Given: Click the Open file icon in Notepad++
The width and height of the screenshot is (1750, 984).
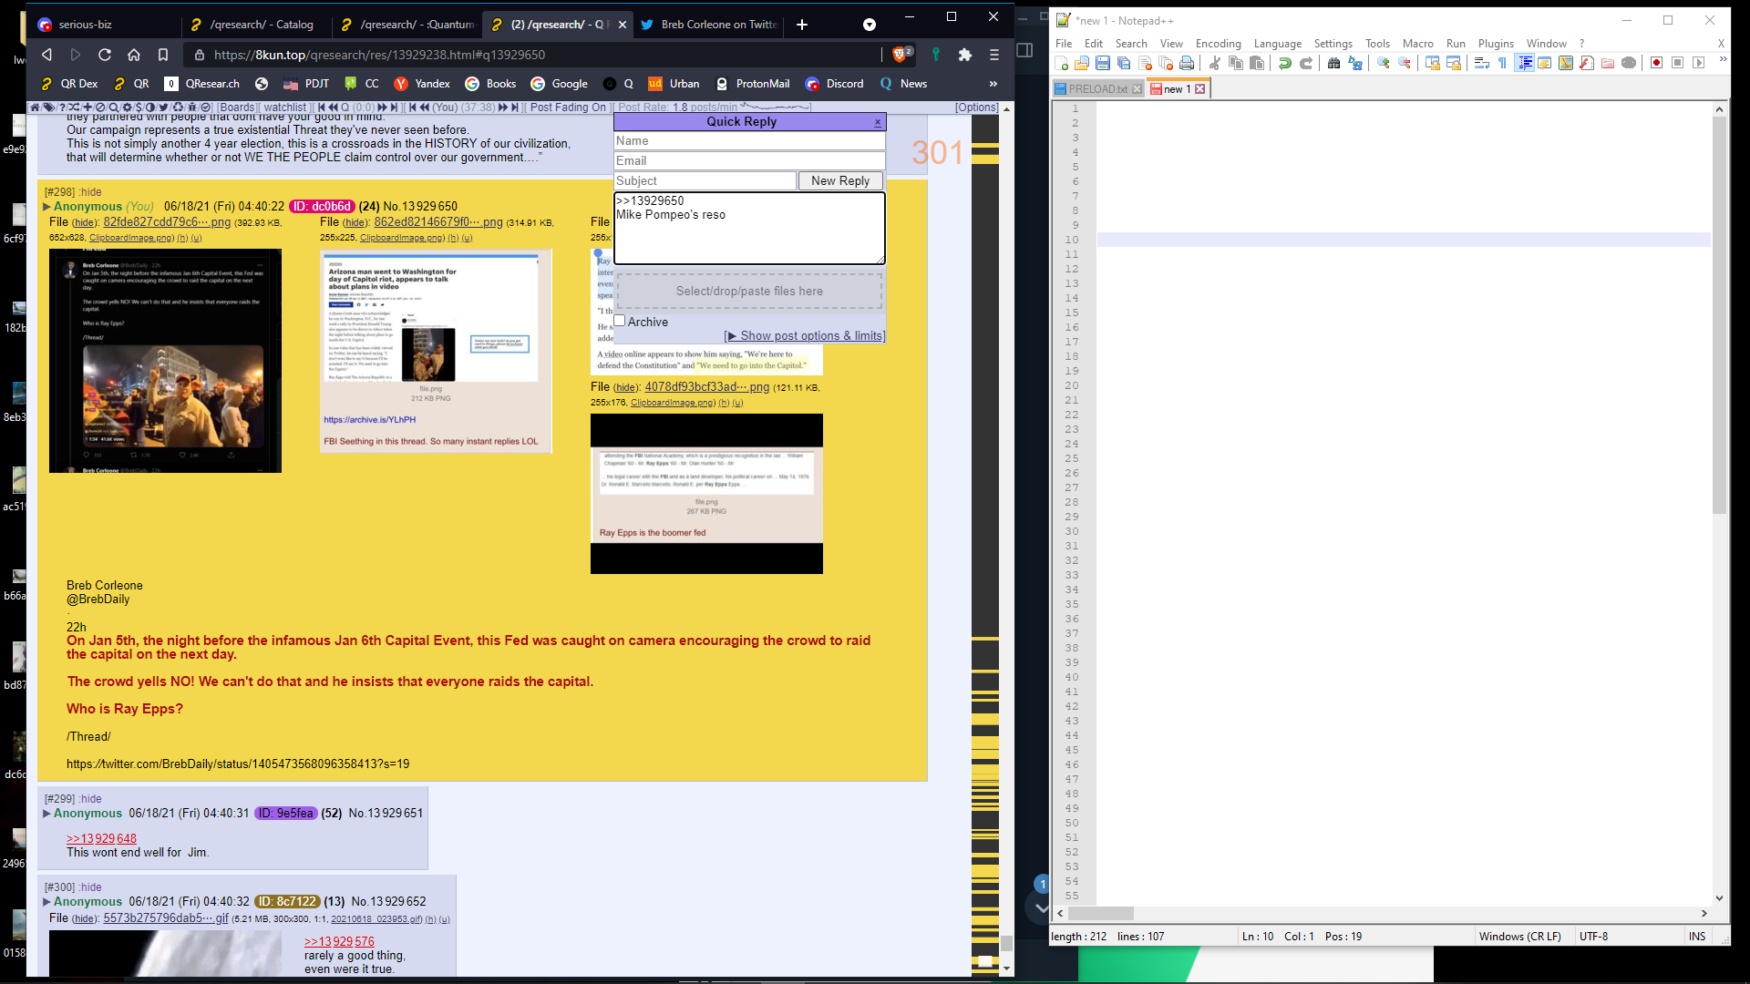Looking at the screenshot, I should coord(1082,63).
